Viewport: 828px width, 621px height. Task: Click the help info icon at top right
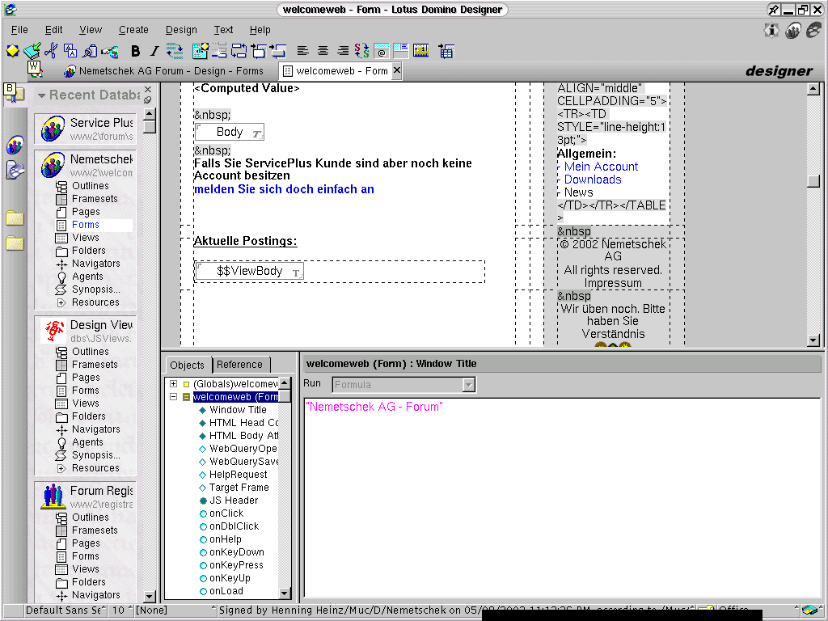[x=771, y=30]
